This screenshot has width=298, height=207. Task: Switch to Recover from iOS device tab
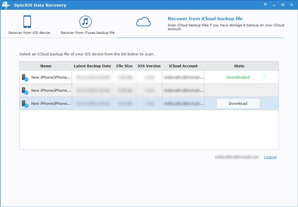(29, 25)
